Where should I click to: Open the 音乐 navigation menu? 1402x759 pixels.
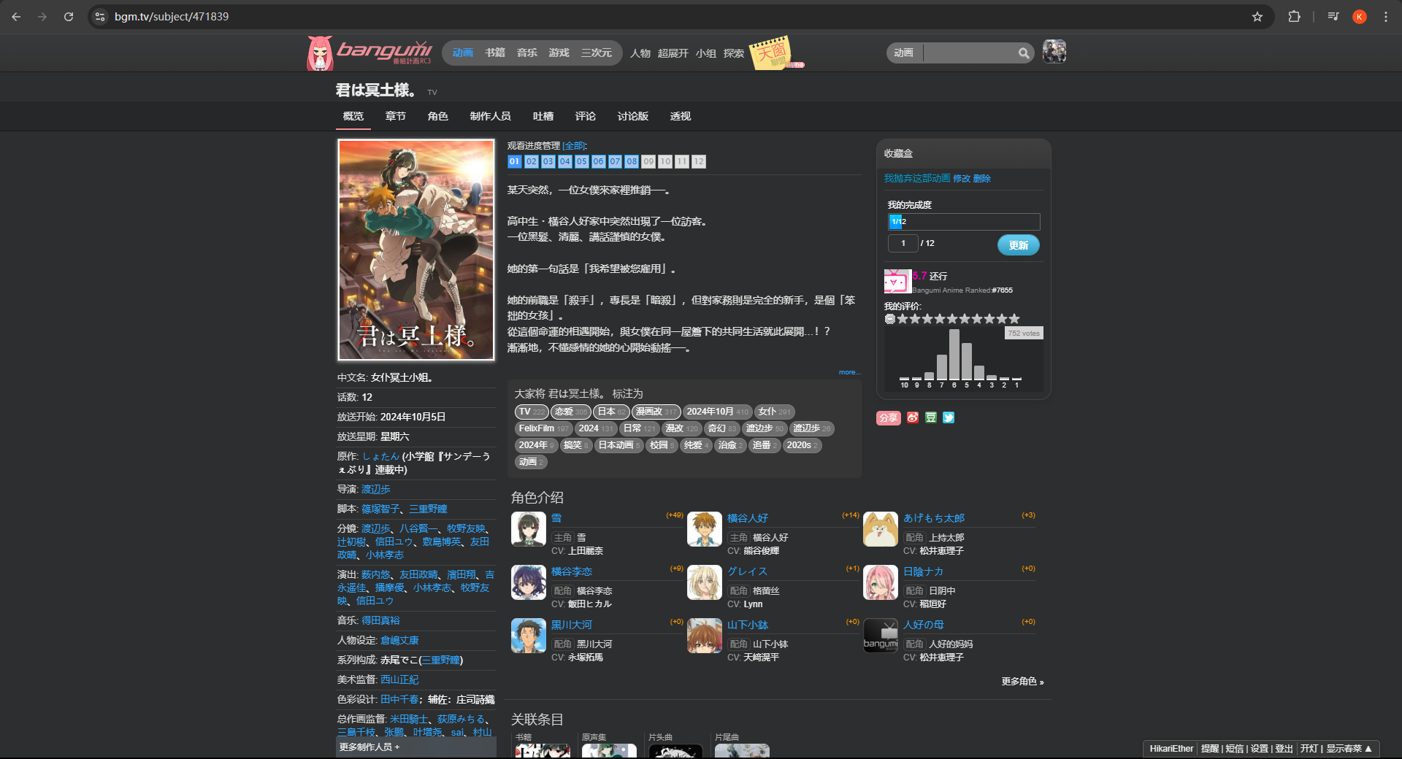click(527, 53)
